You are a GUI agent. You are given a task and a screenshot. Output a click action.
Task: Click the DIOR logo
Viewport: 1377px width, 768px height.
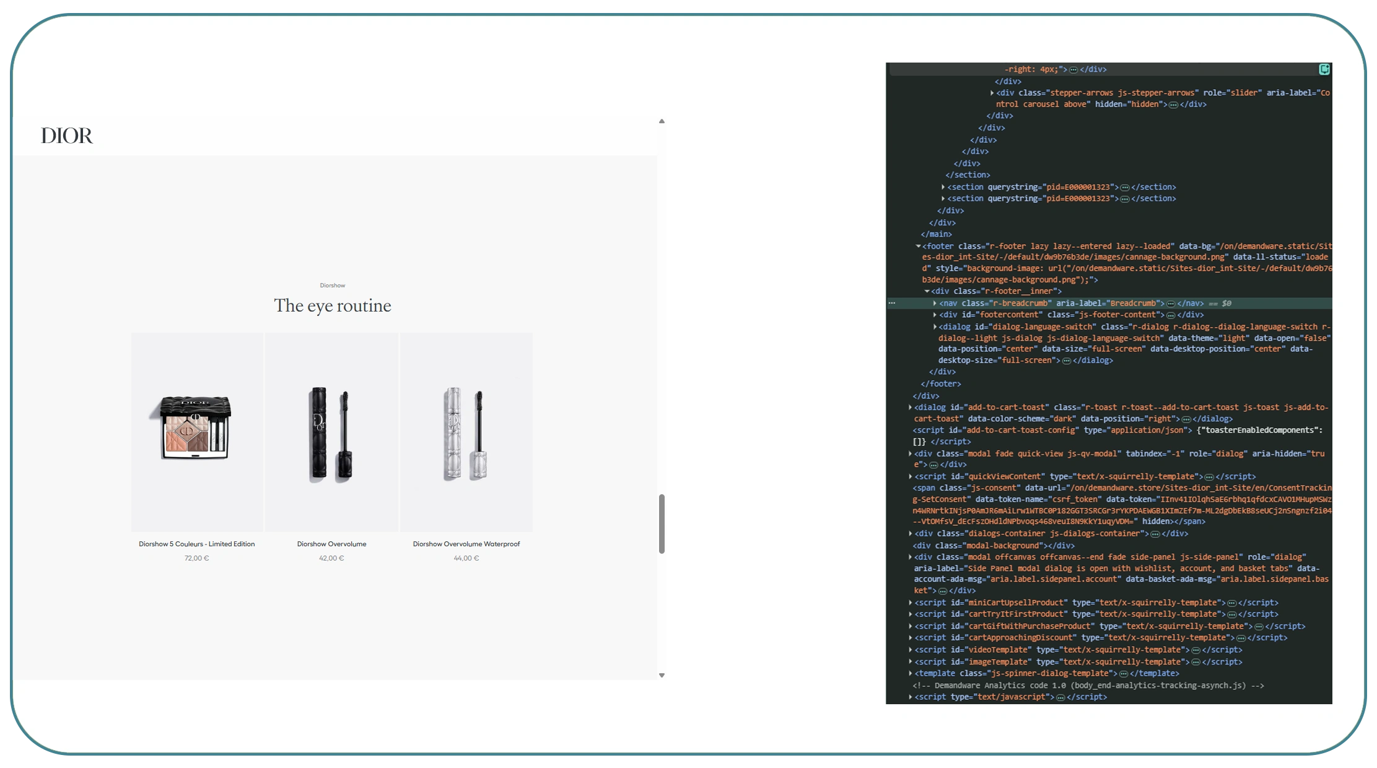(66, 136)
